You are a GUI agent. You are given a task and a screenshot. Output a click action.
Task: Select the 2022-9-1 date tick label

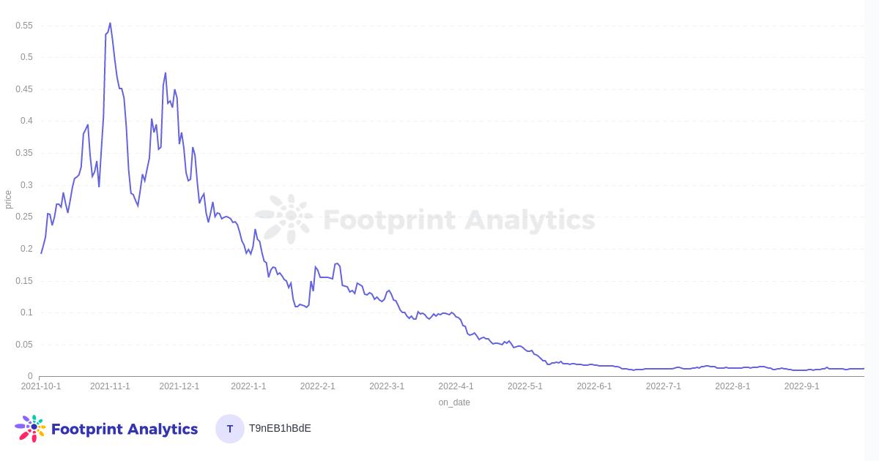pos(802,386)
